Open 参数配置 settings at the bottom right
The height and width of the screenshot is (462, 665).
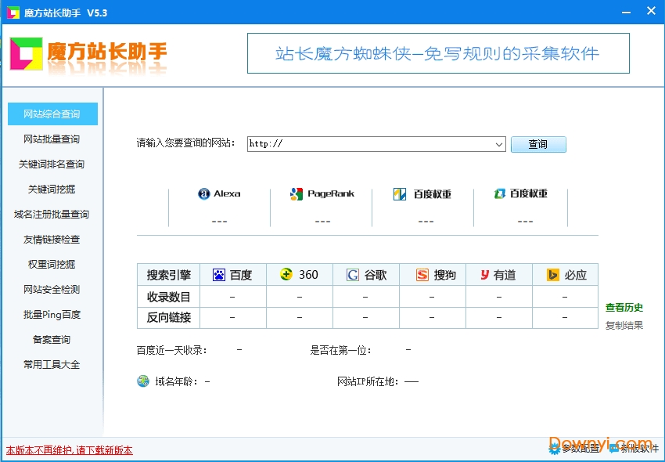(x=576, y=449)
